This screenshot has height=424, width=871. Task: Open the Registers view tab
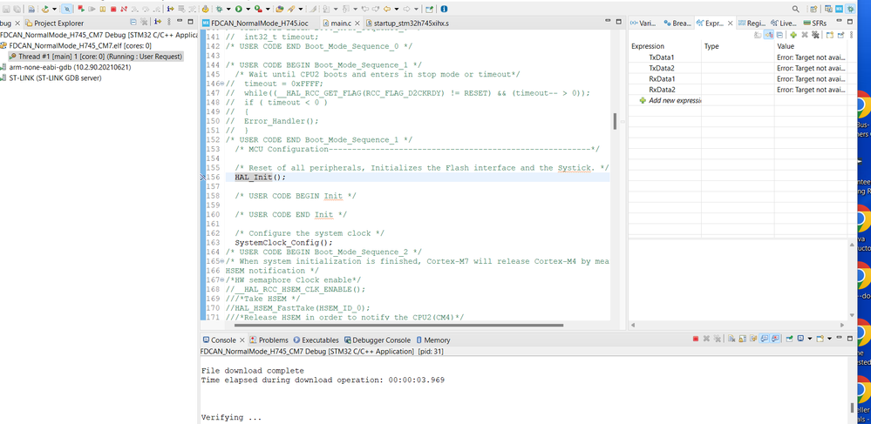[x=752, y=24]
